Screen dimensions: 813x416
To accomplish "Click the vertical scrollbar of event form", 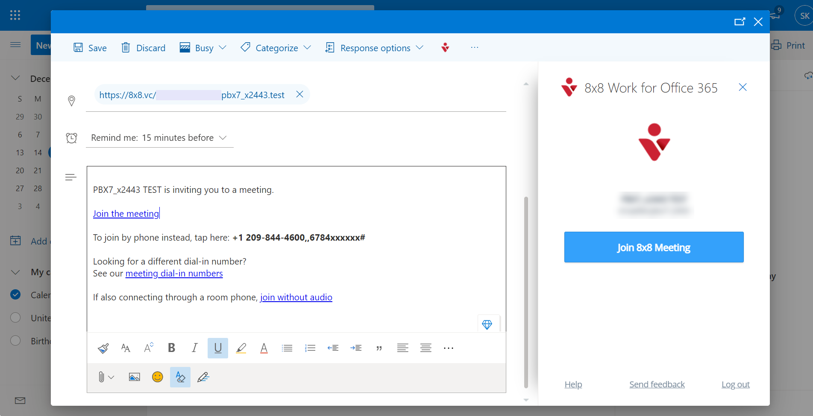I will [x=526, y=292].
